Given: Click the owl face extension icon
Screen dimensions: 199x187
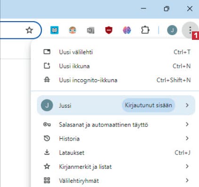Looking at the screenshot, I should pos(72,30).
